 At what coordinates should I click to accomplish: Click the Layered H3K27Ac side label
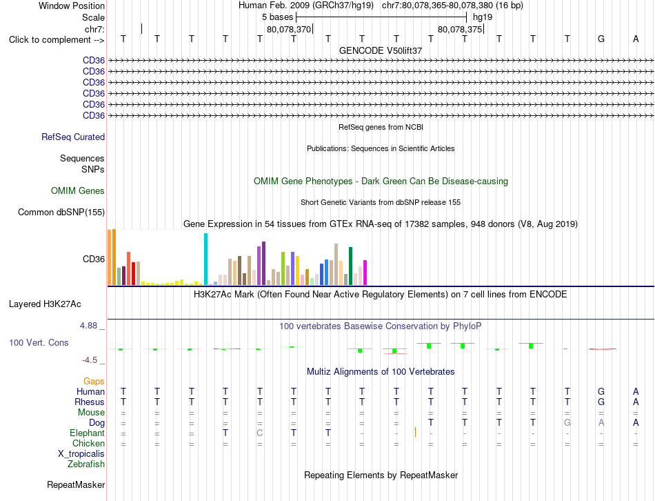(45, 304)
